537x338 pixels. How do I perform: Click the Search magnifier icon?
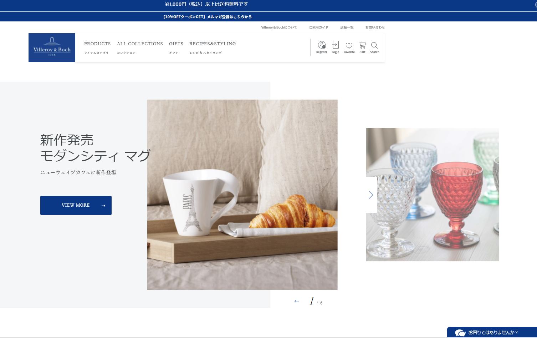click(374, 47)
